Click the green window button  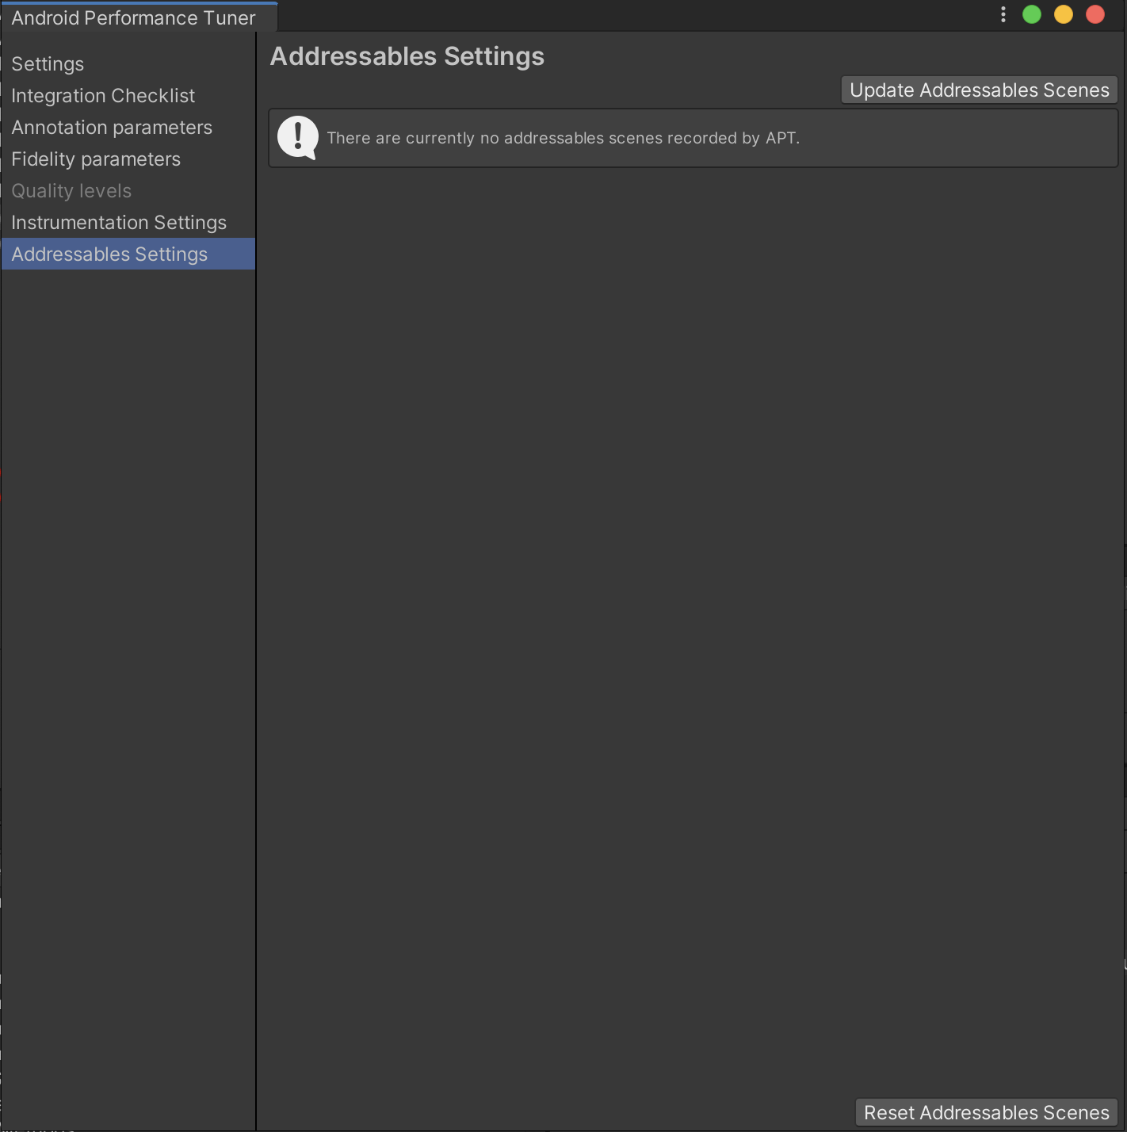(x=1032, y=15)
